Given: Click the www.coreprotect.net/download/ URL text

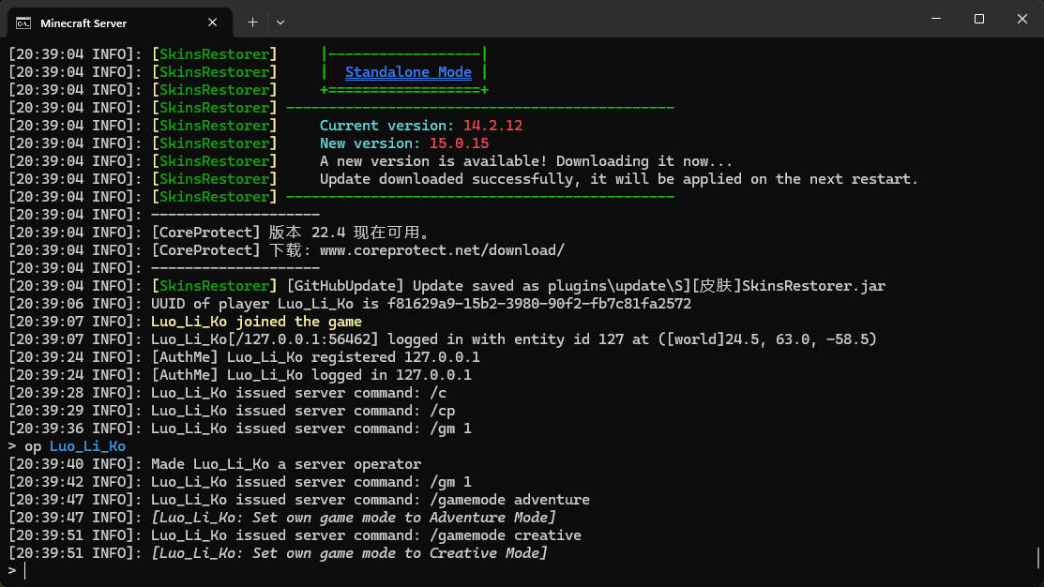Looking at the screenshot, I should 442,250.
